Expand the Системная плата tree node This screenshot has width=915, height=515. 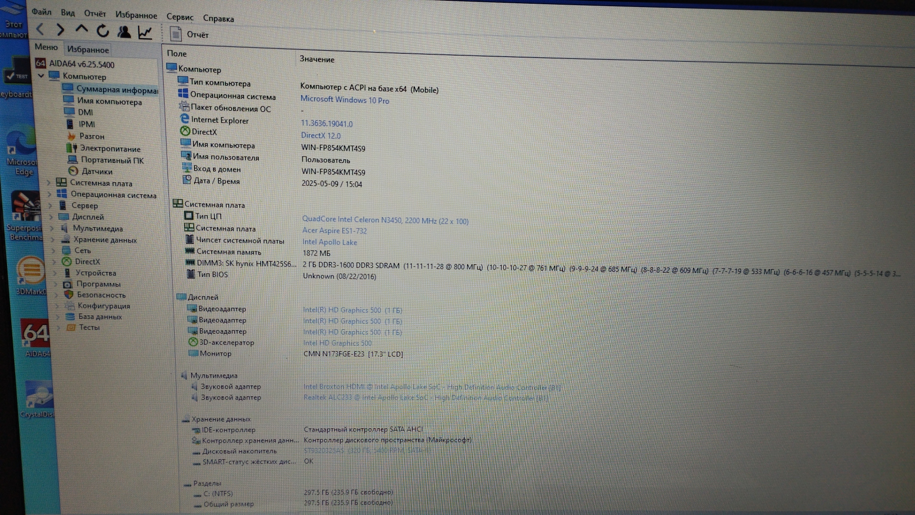pos(49,183)
